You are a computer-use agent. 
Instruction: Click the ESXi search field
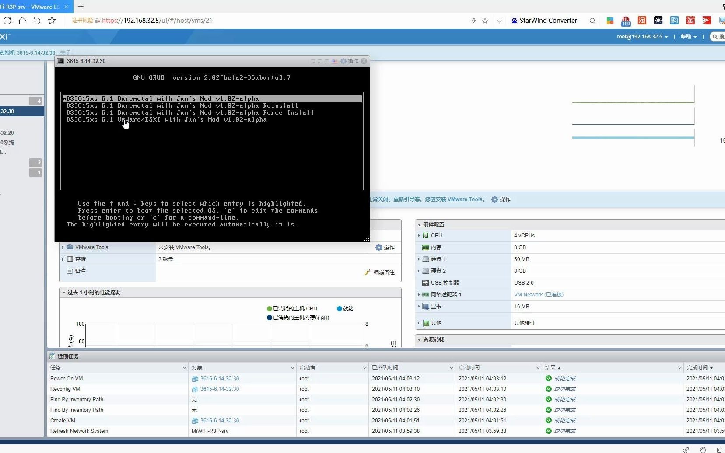click(718, 37)
